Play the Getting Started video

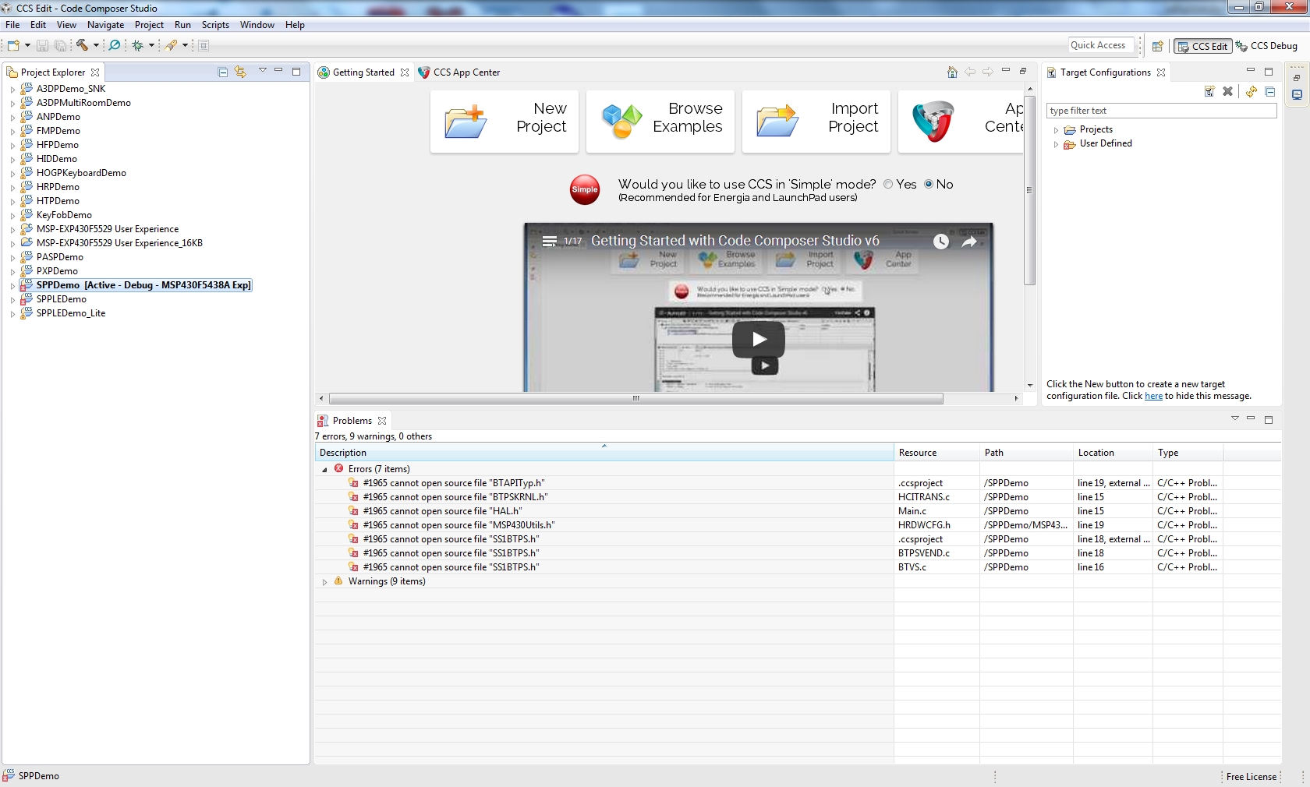pyautogui.click(x=759, y=339)
